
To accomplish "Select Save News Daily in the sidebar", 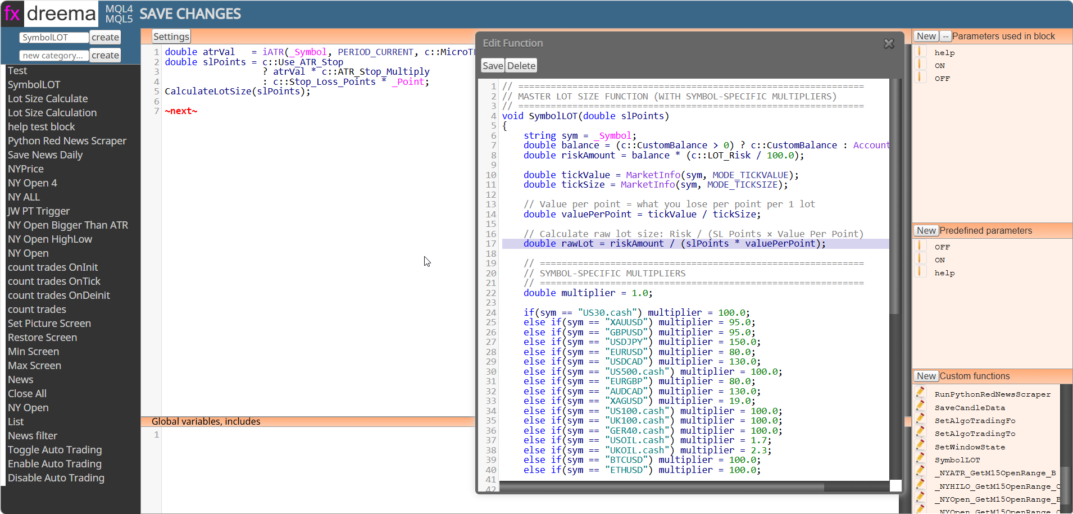I will 45,155.
